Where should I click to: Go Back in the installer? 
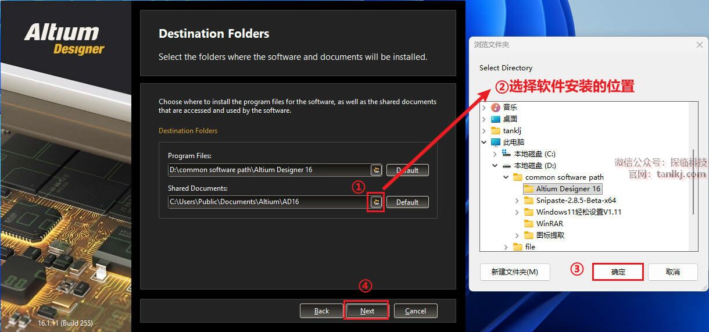click(321, 311)
